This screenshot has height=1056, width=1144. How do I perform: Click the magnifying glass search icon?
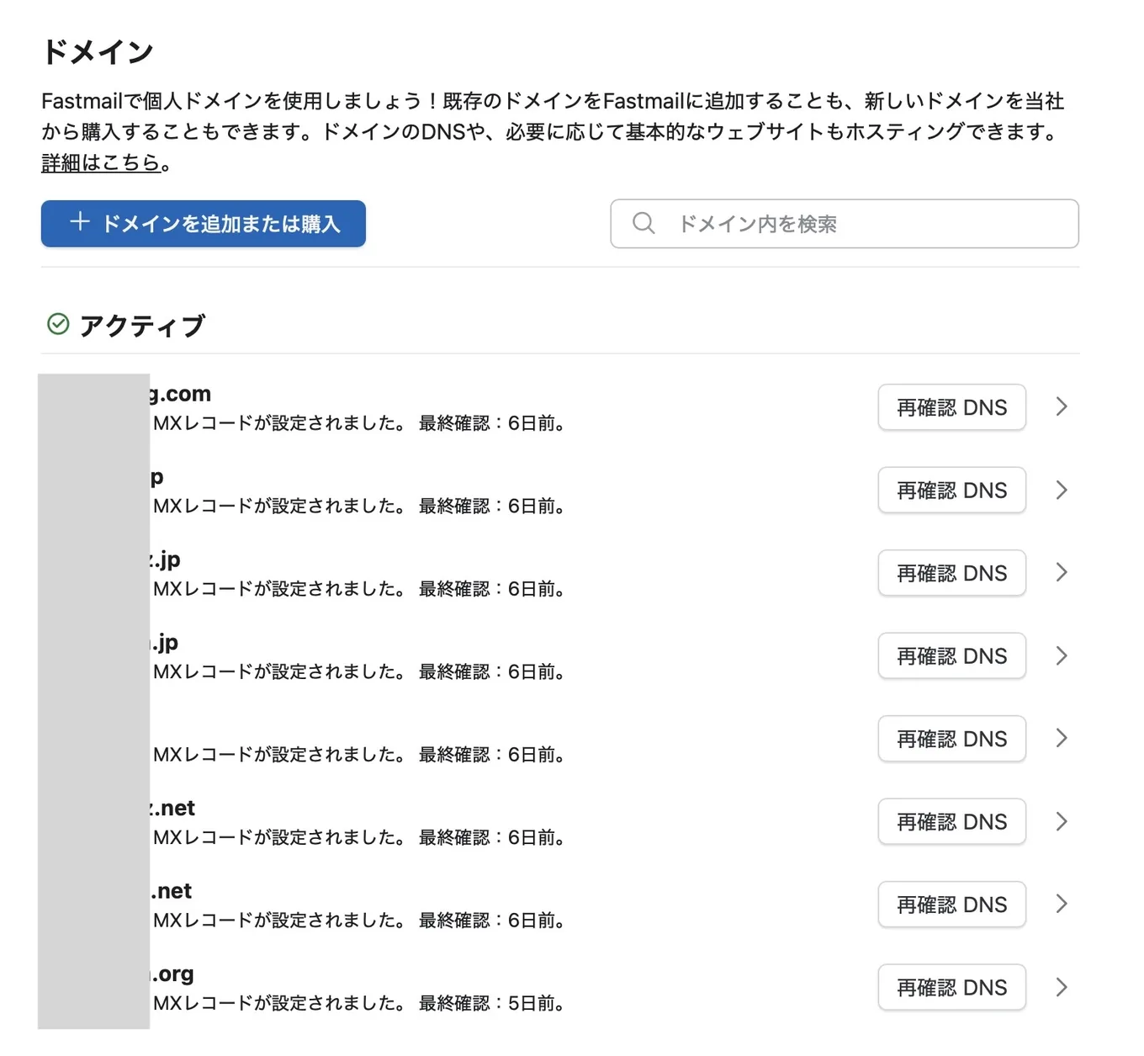[643, 223]
